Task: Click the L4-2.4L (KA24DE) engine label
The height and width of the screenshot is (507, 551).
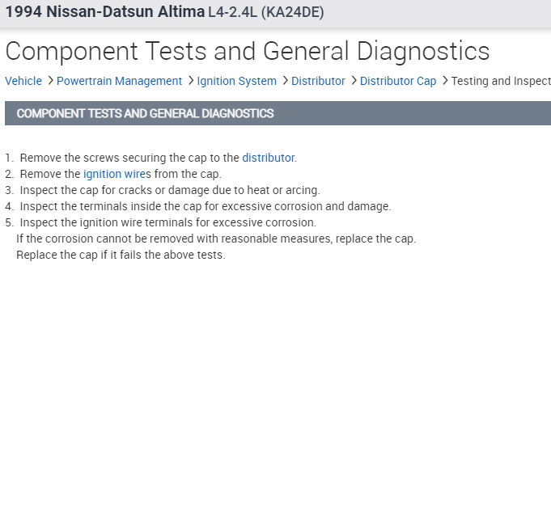Action: 264,13
